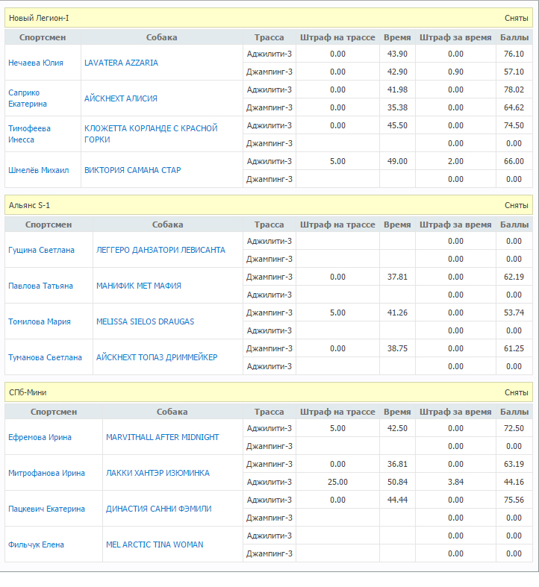Open athlete link Шмелёв Михаил
Screen dimensions: 539x587
(38, 170)
